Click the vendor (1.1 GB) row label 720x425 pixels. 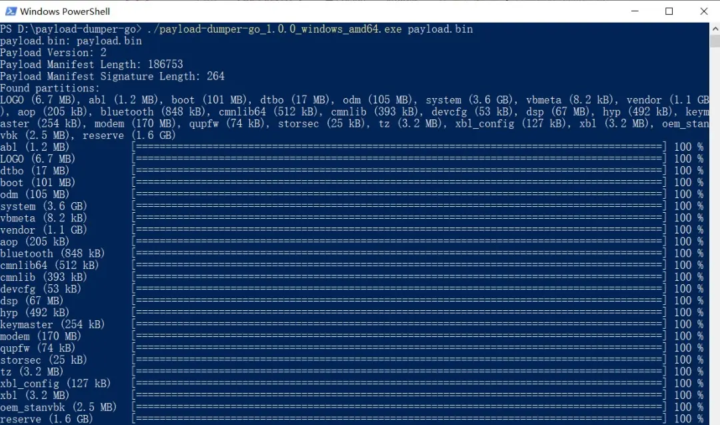point(43,230)
